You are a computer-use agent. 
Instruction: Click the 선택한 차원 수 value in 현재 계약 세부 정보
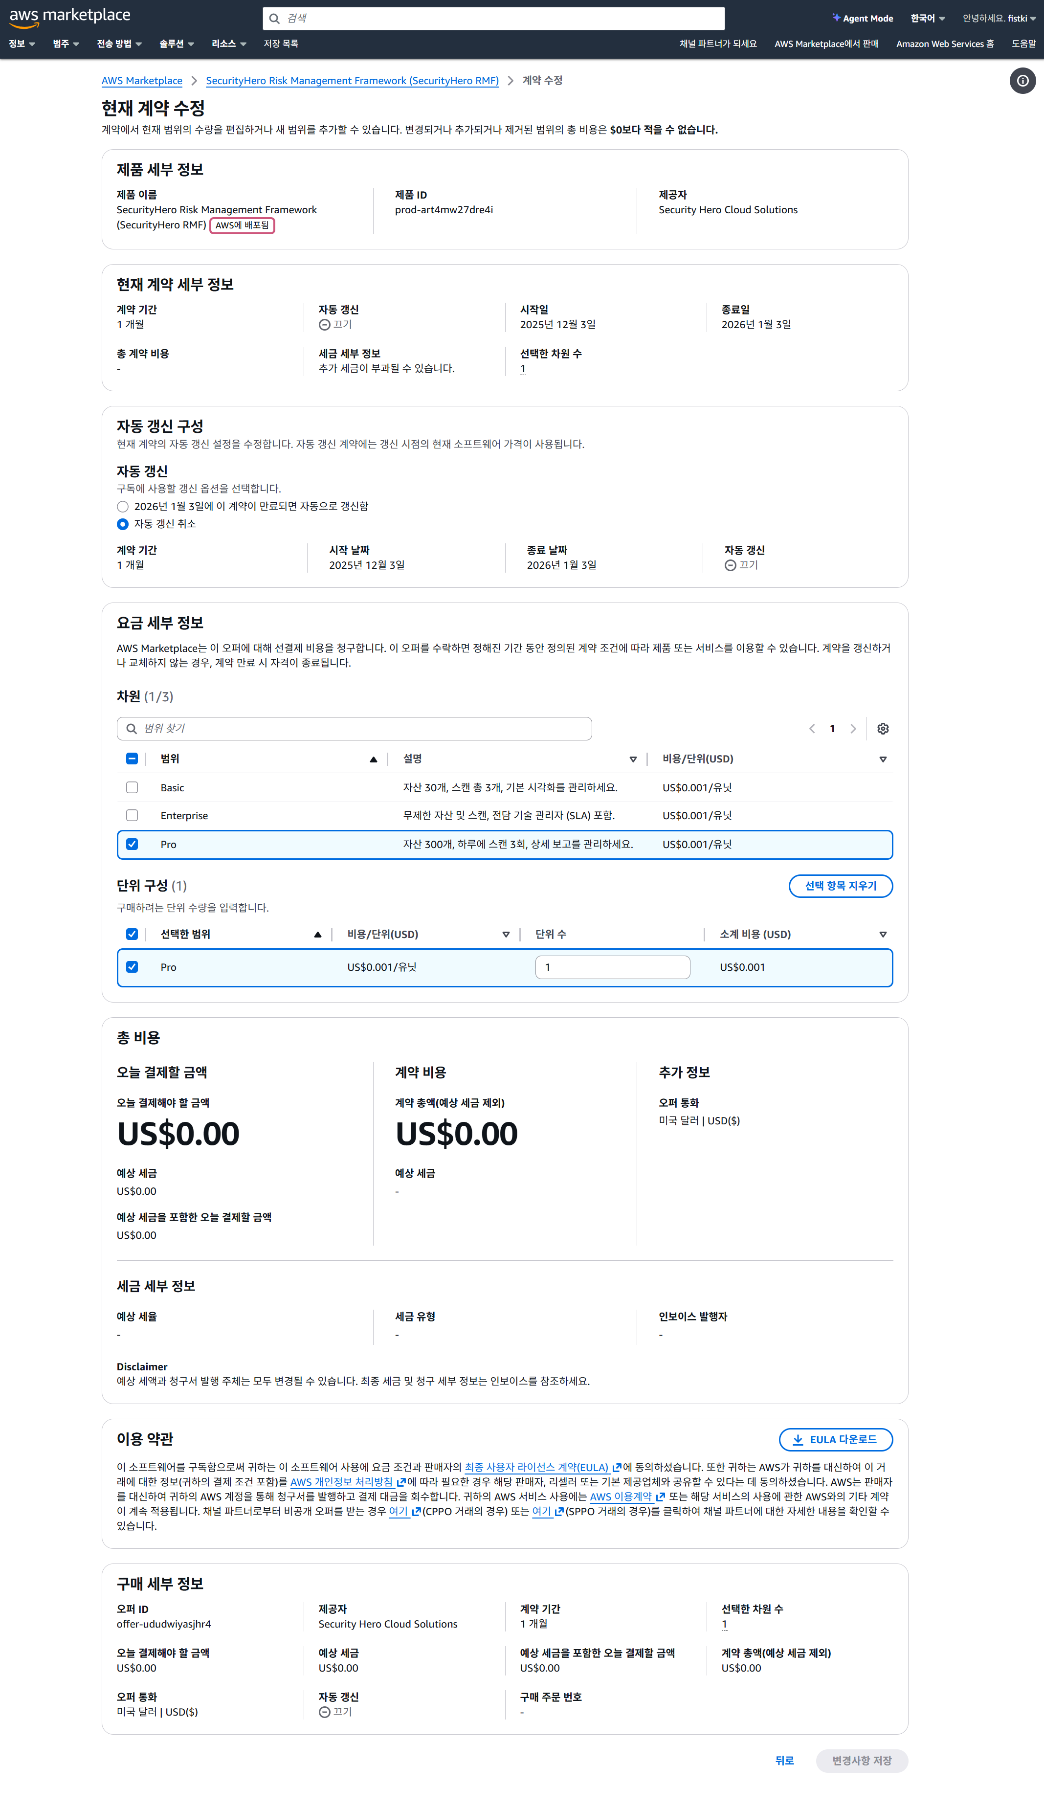click(523, 369)
